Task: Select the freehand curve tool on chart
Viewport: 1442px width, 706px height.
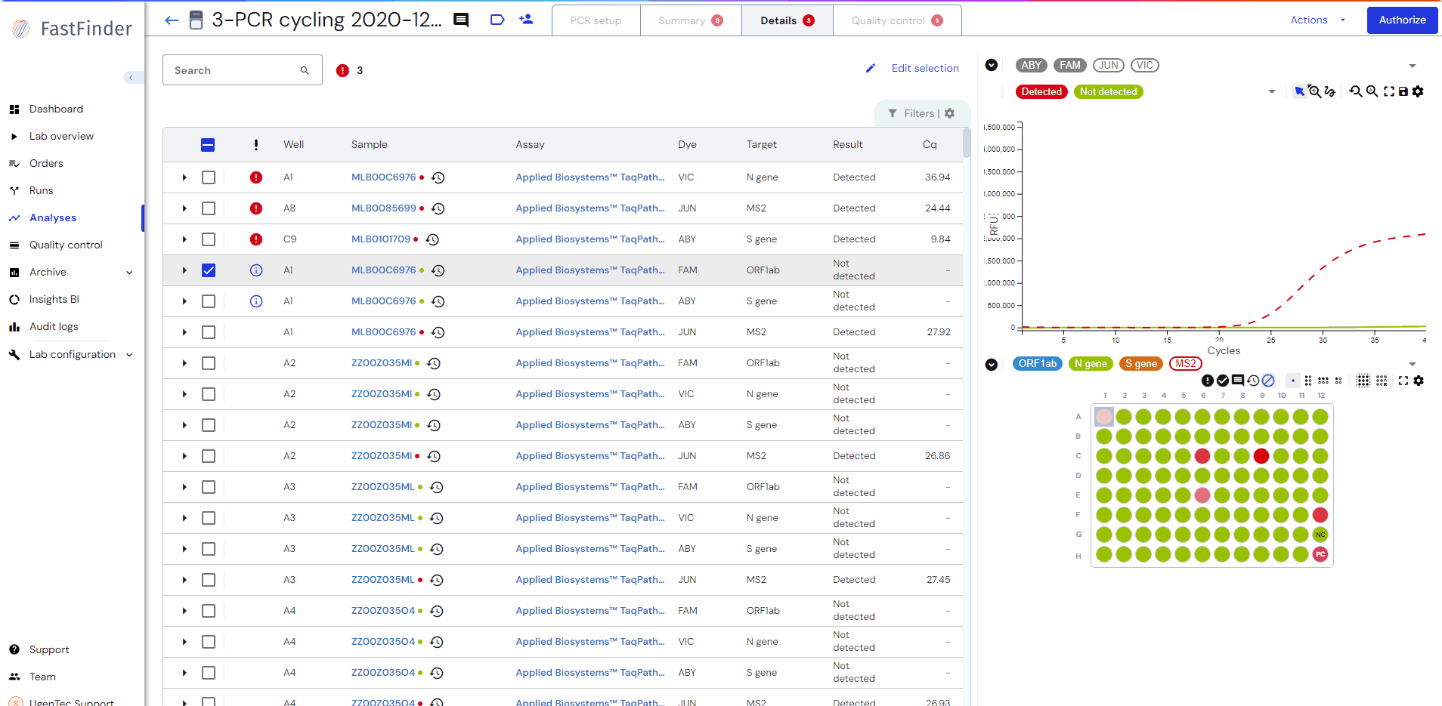Action: (x=1330, y=91)
